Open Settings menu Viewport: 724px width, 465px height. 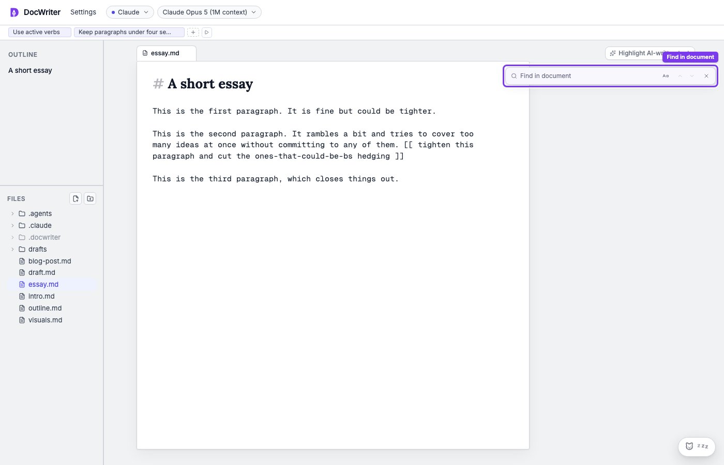click(x=83, y=12)
